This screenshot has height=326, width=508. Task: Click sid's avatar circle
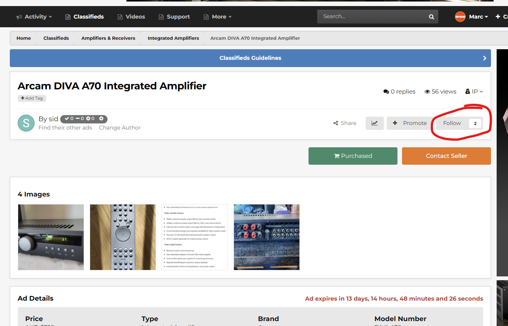pos(26,123)
